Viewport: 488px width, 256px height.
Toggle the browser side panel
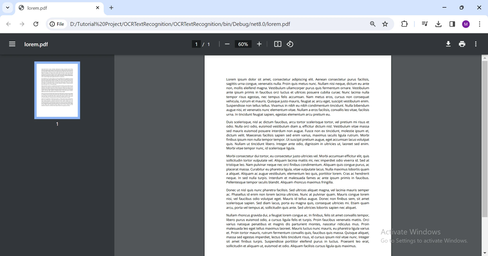click(x=452, y=24)
